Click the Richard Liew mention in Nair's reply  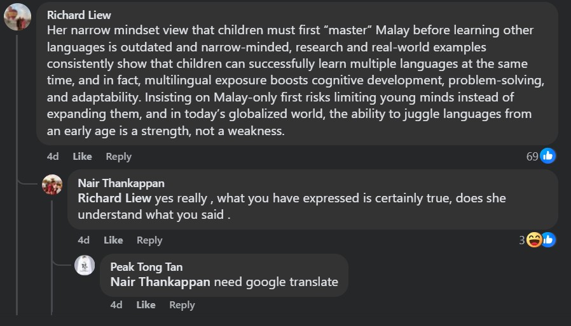(114, 199)
